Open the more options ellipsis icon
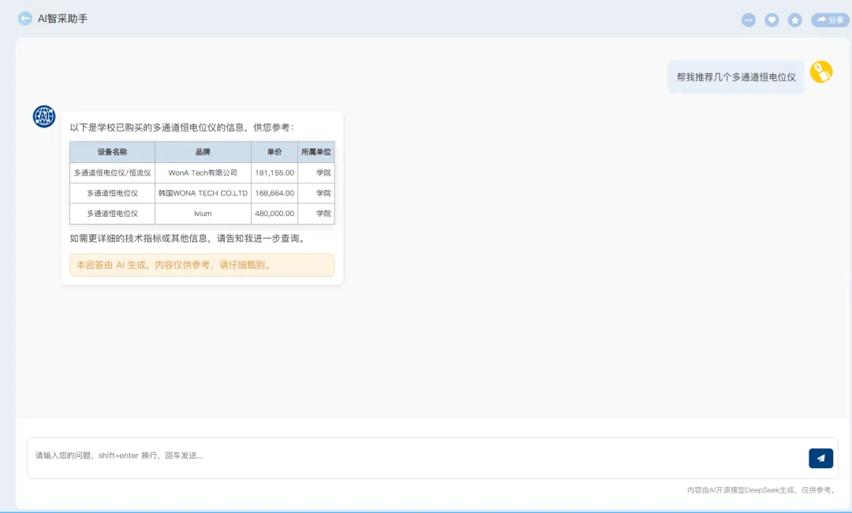The width and height of the screenshot is (852, 513). point(748,20)
